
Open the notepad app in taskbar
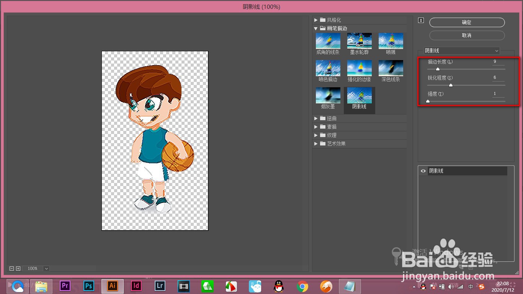350,286
